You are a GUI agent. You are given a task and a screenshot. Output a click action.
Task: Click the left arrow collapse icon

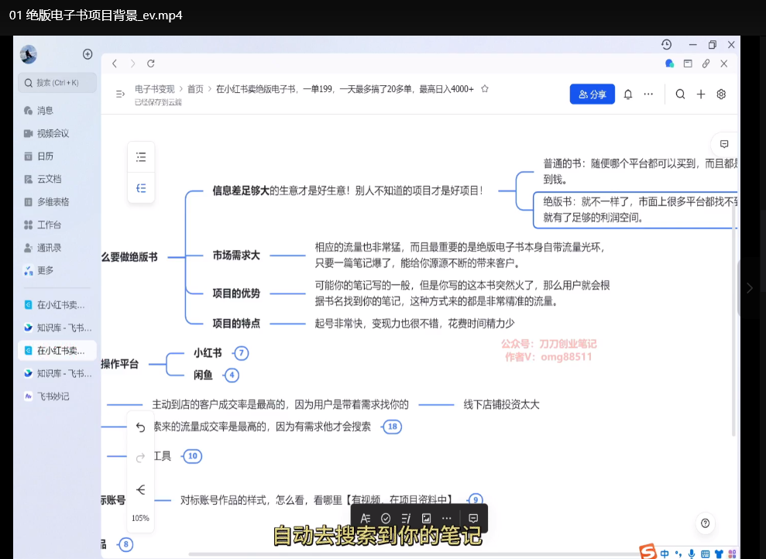[x=141, y=489]
